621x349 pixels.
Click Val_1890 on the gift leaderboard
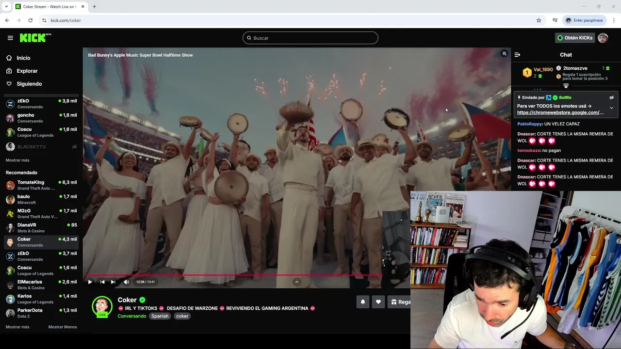tap(543, 70)
